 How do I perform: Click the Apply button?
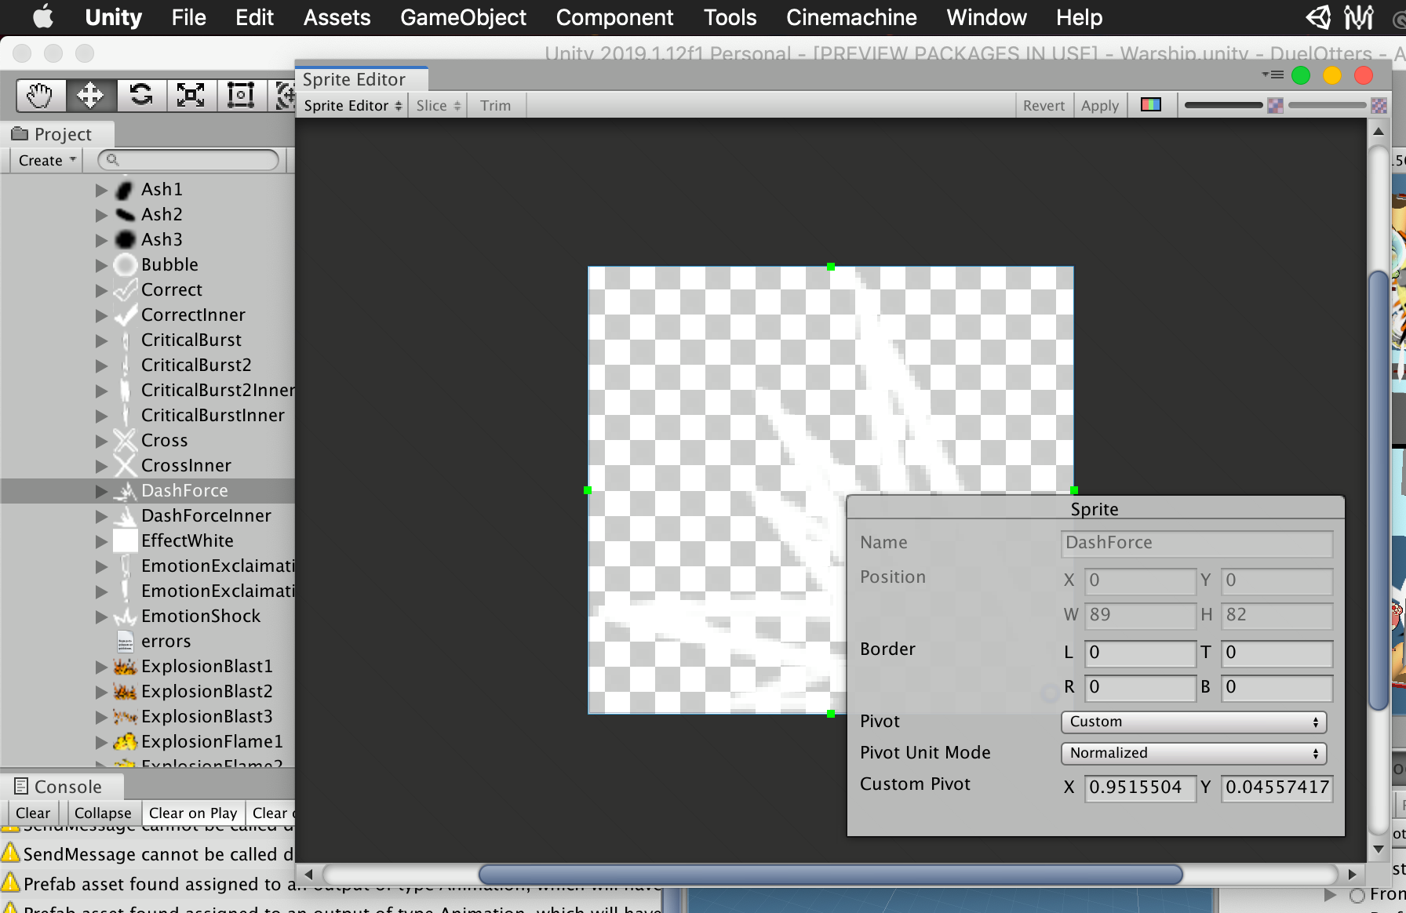(x=1099, y=105)
